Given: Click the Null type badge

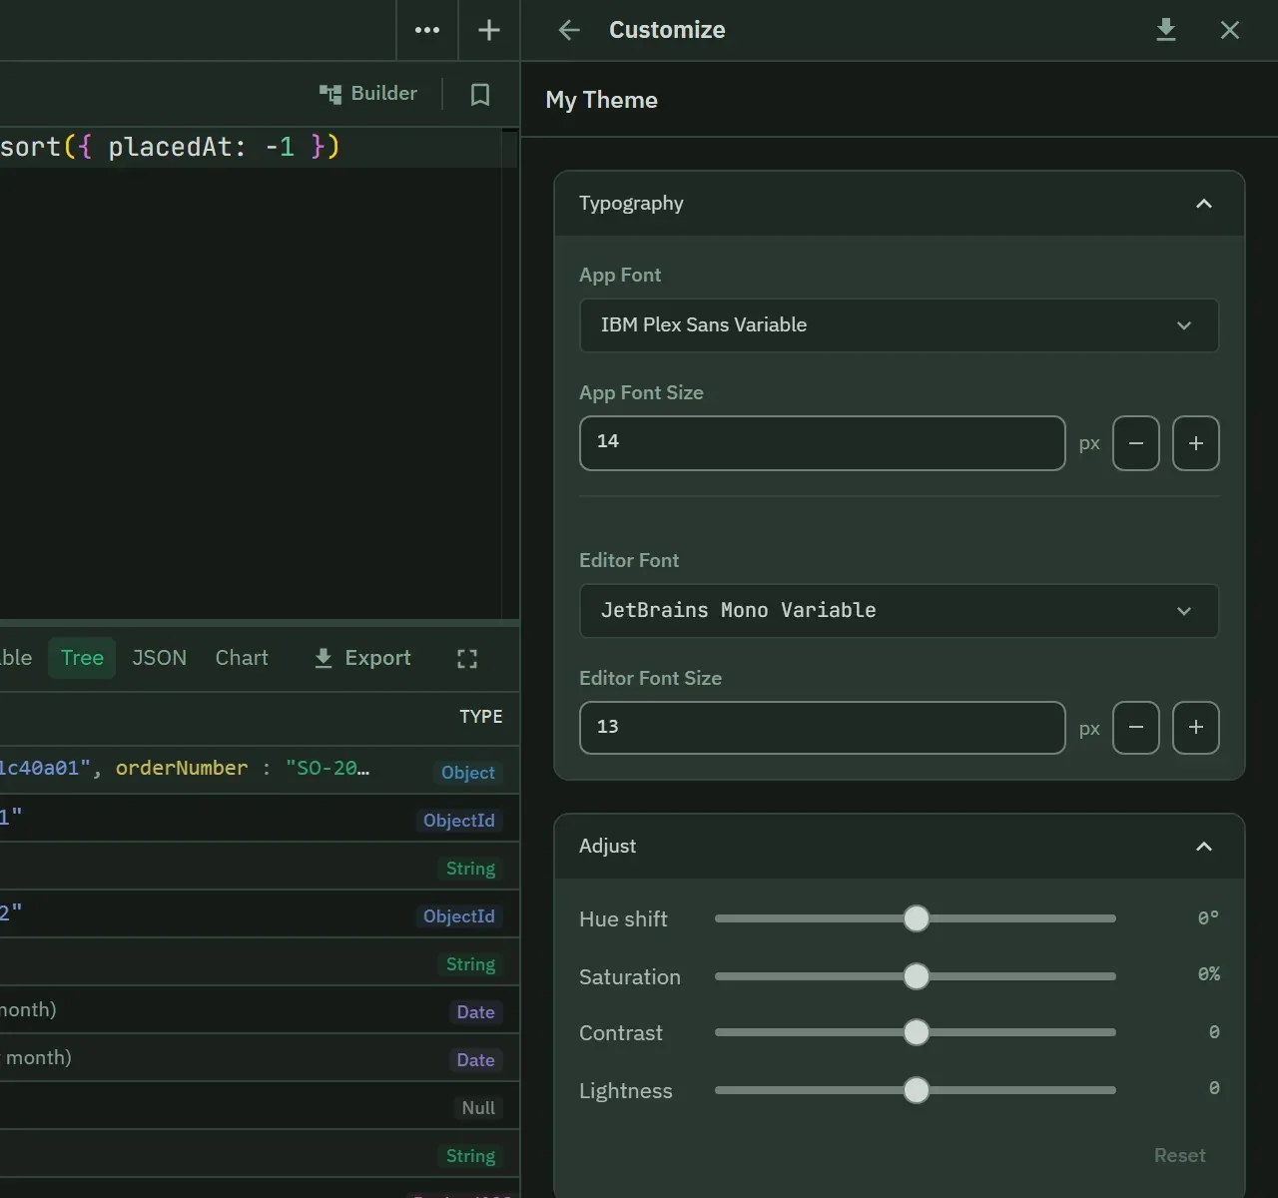Looking at the screenshot, I should [478, 1108].
